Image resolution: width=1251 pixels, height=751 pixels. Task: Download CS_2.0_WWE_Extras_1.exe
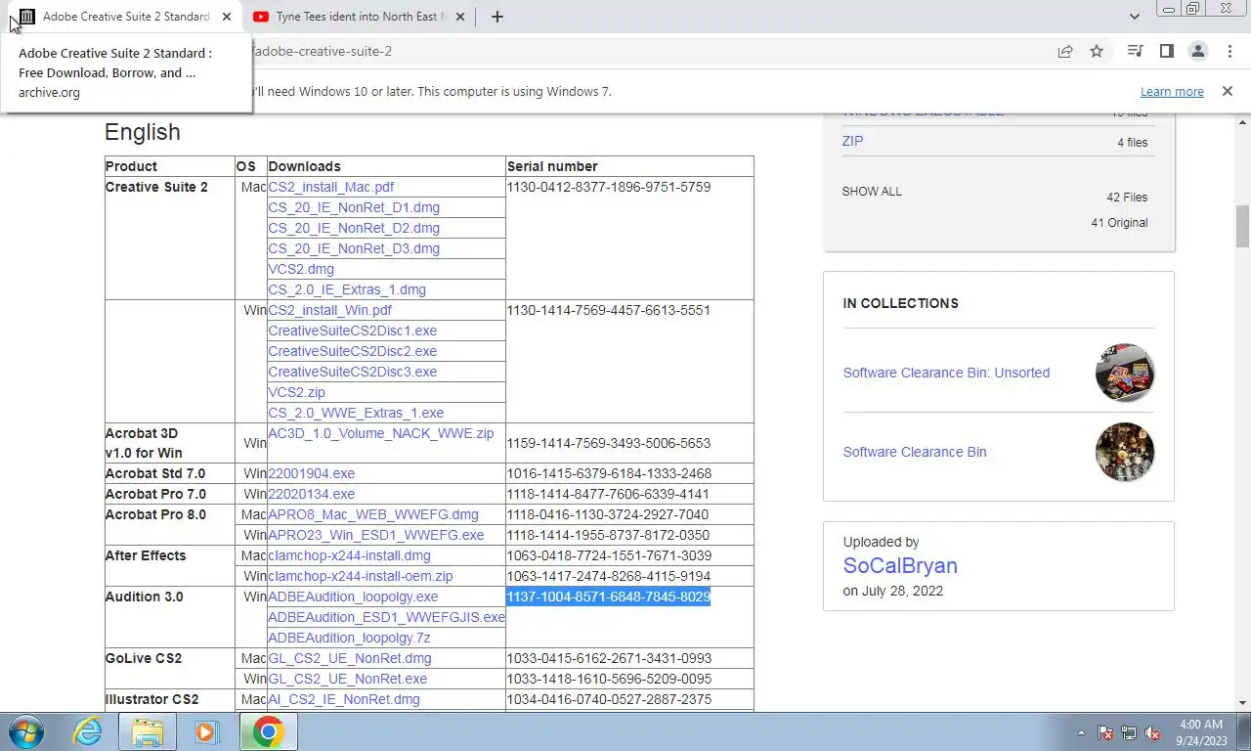click(356, 413)
